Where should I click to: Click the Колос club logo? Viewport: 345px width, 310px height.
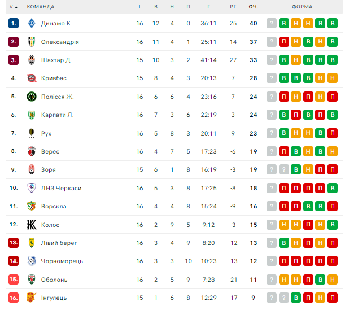32,225
